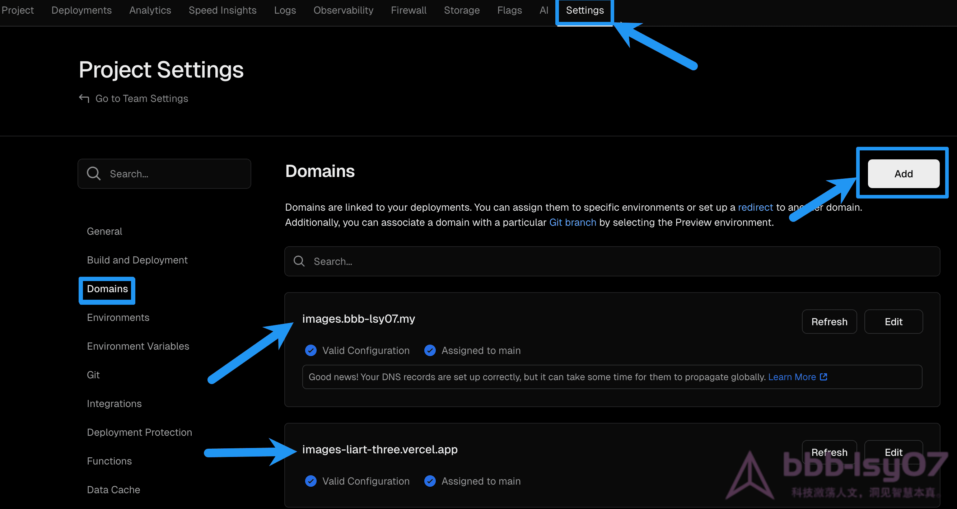957x509 pixels.
Task: Open Git settings in sidebar
Action: pyautogui.click(x=93, y=374)
